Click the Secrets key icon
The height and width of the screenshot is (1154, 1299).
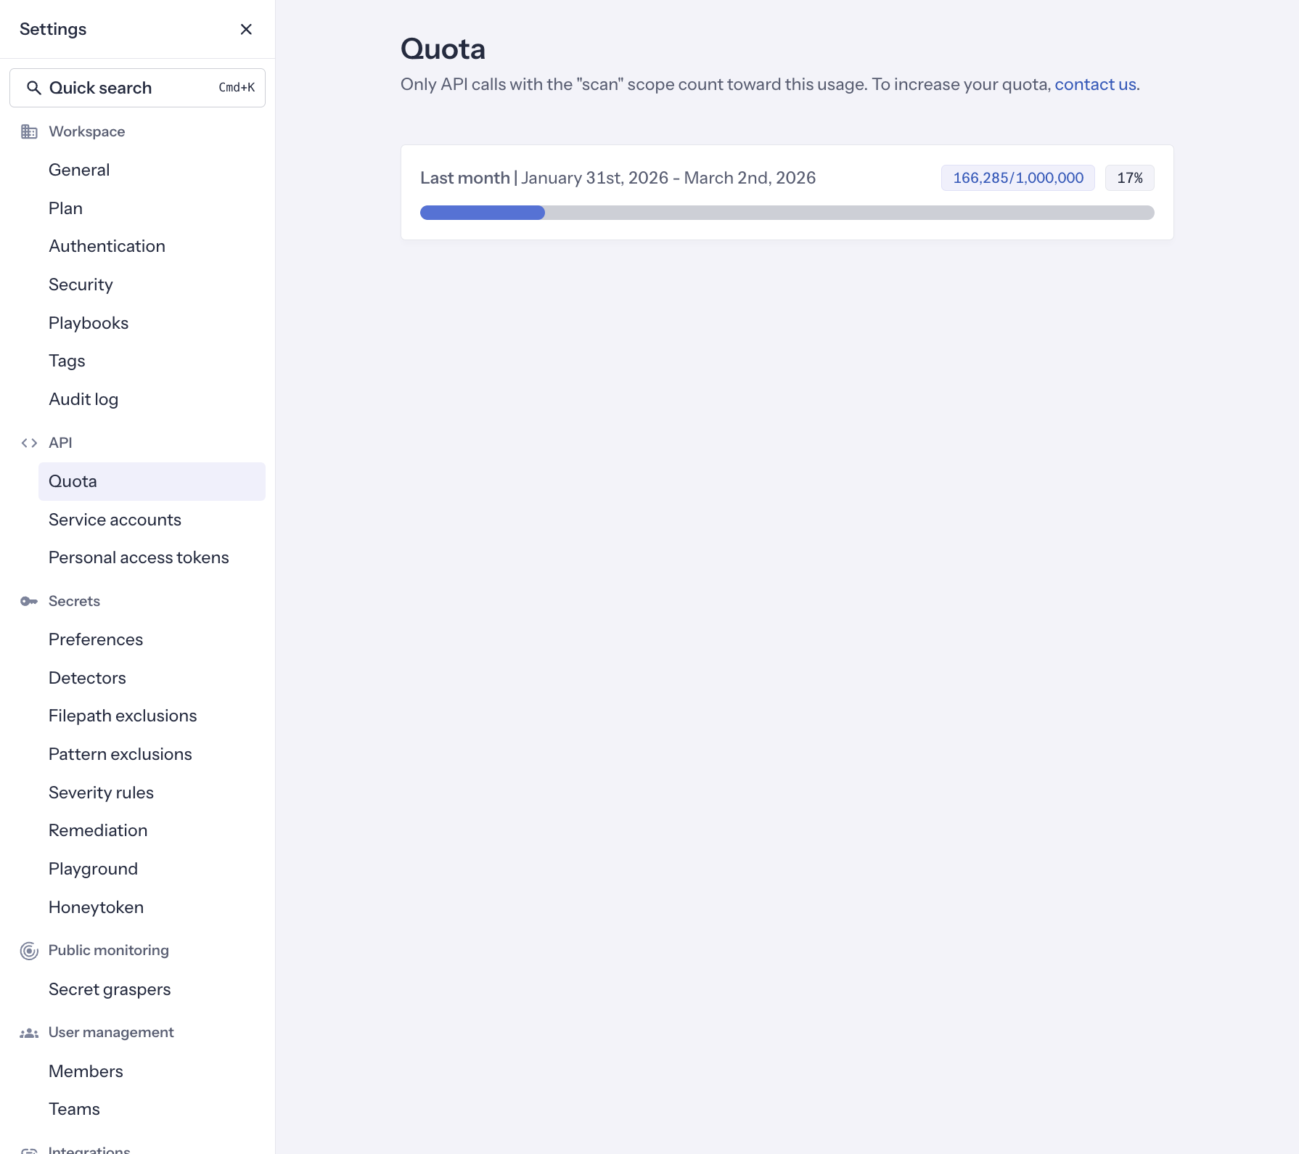click(29, 601)
